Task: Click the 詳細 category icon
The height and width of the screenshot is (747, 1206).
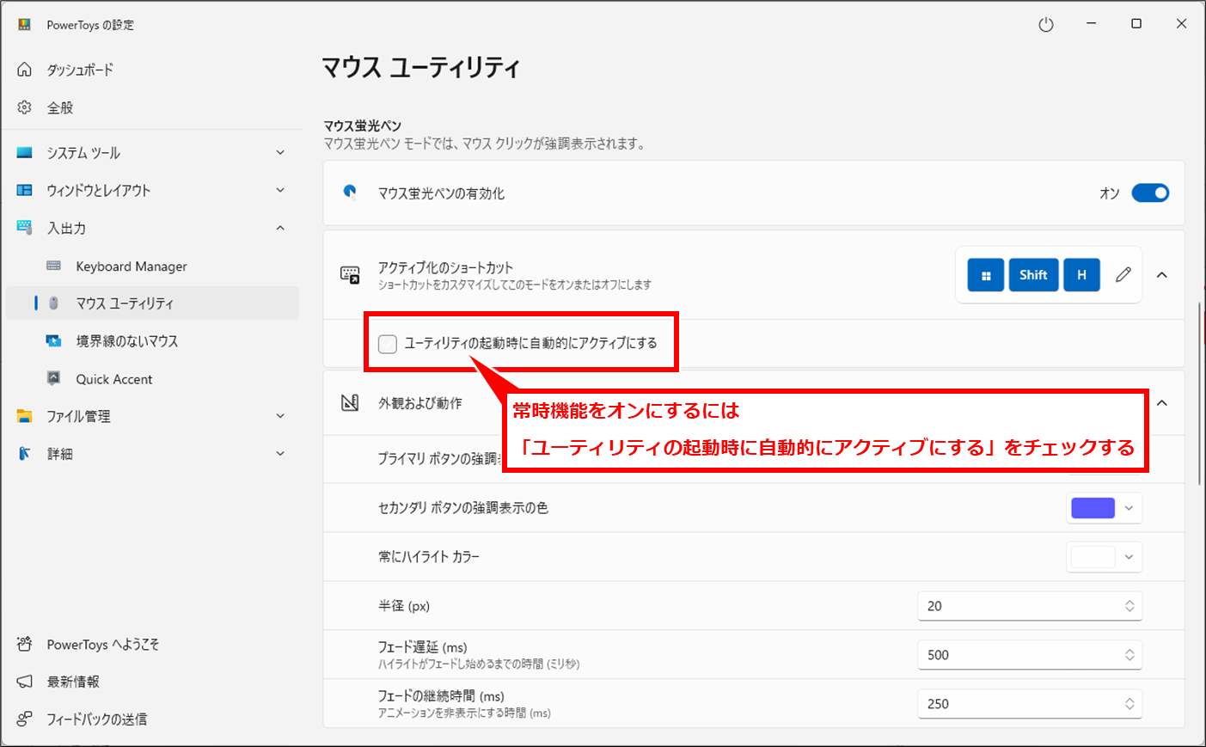Action: 25,453
